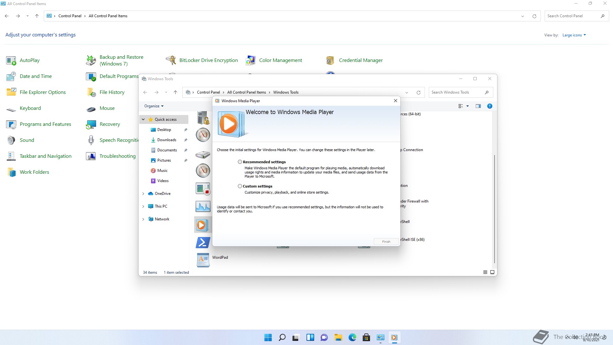The width and height of the screenshot is (613, 345).
Task: Expand the Network tree node
Action: click(x=143, y=219)
